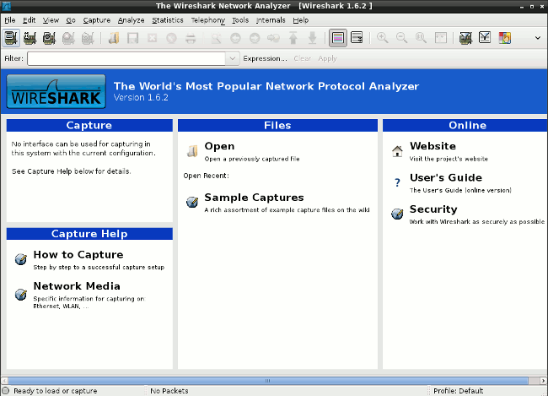Click the globe icon beside Network Media
548x396 pixels.
[x=21, y=294]
